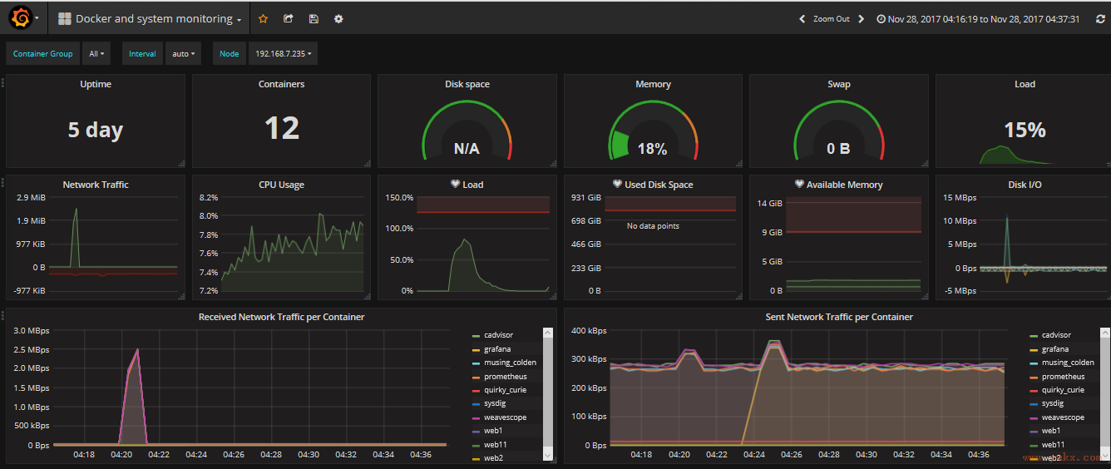
Task: Refresh the dashboard
Action: (x=1100, y=18)
